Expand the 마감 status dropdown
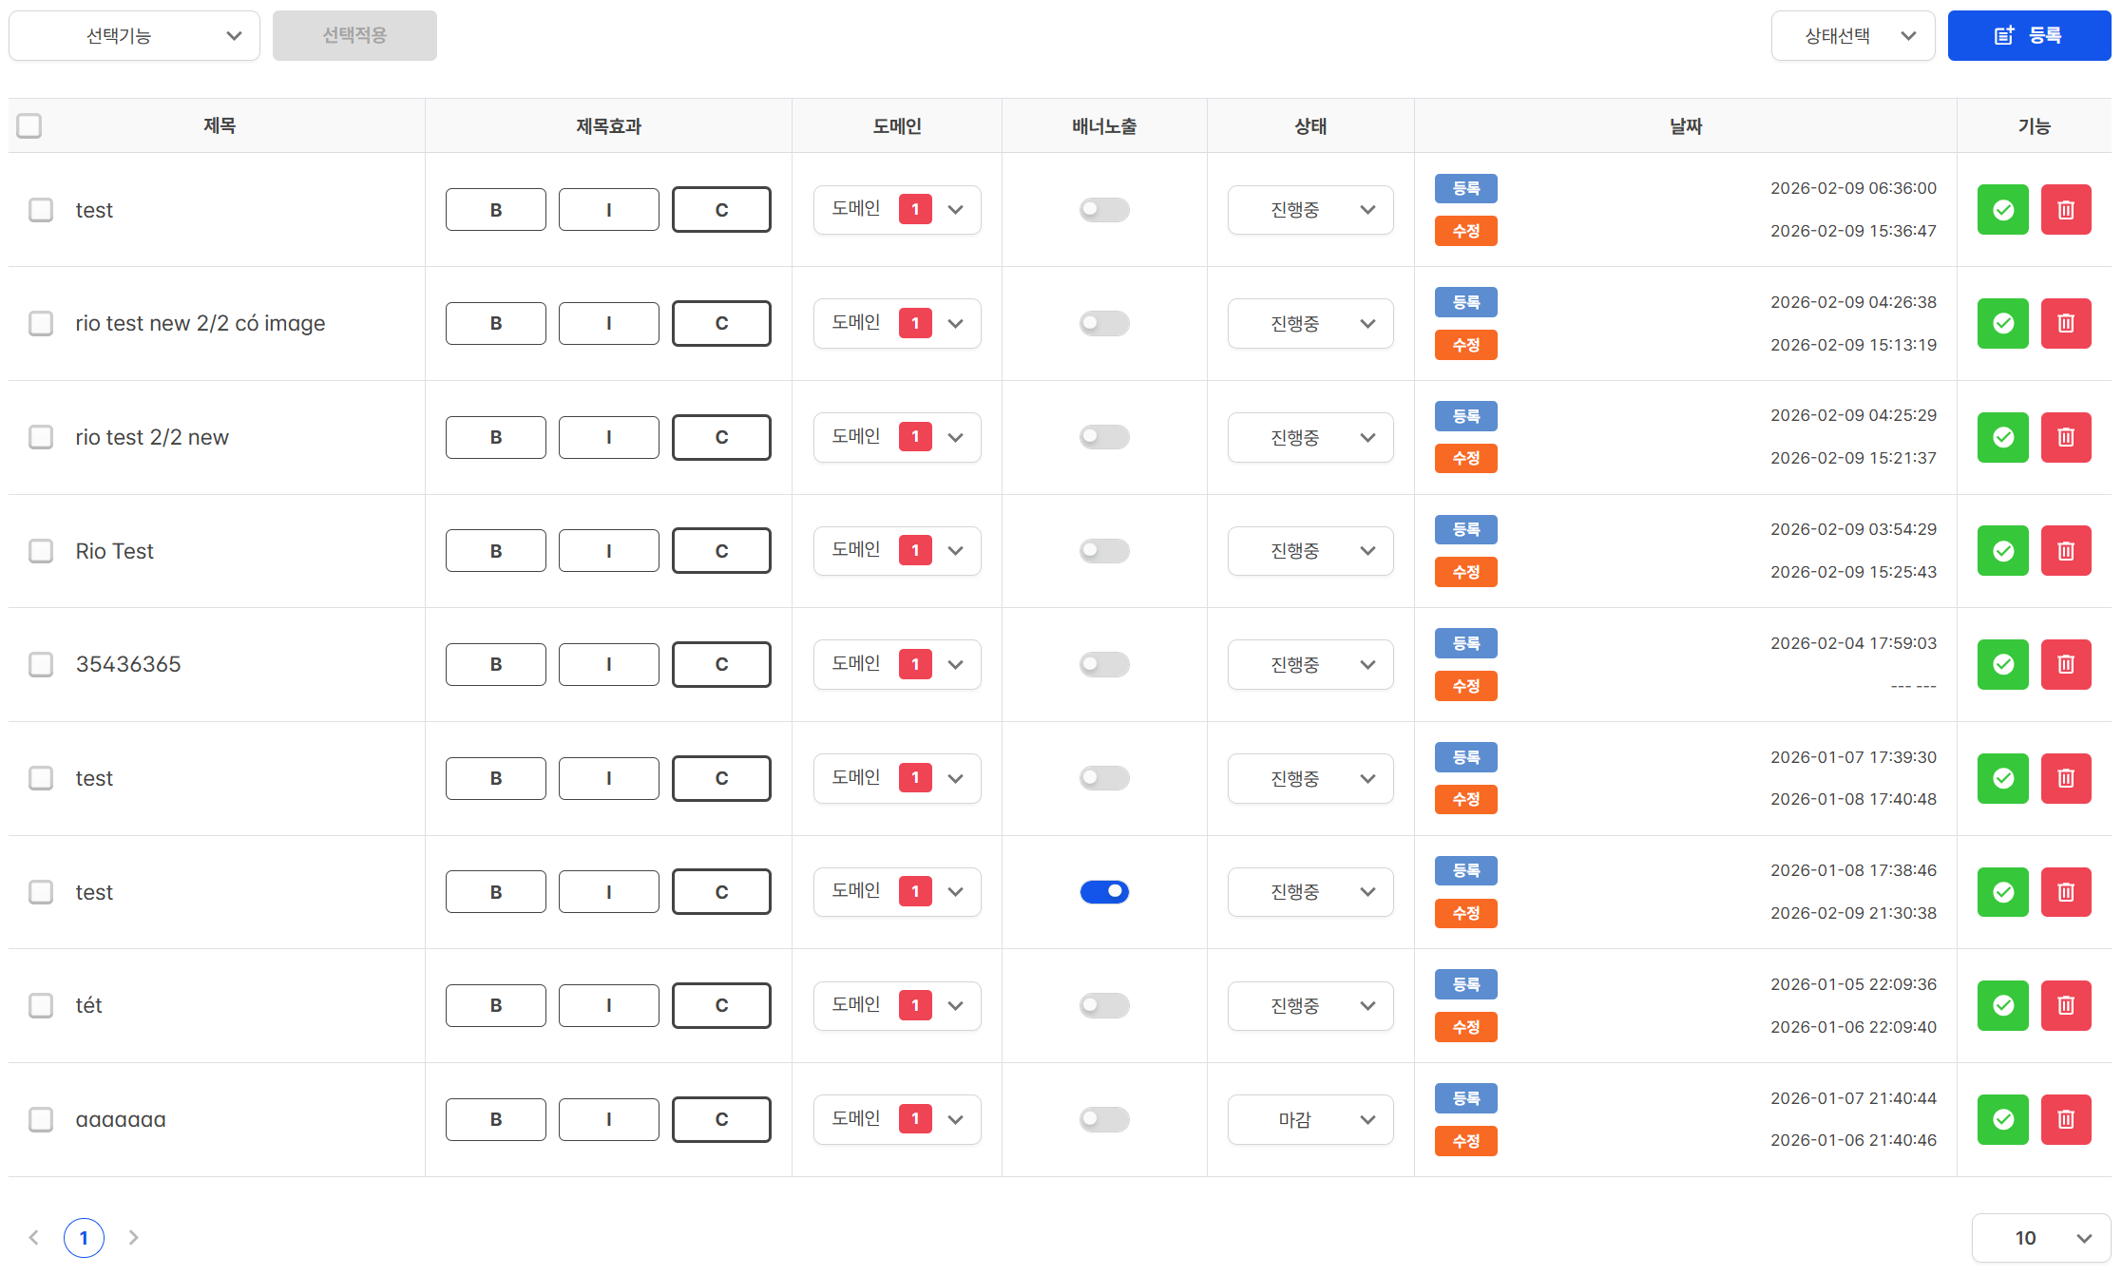Viewport: 2122px width, 1275px height. click(1310, 1119)
